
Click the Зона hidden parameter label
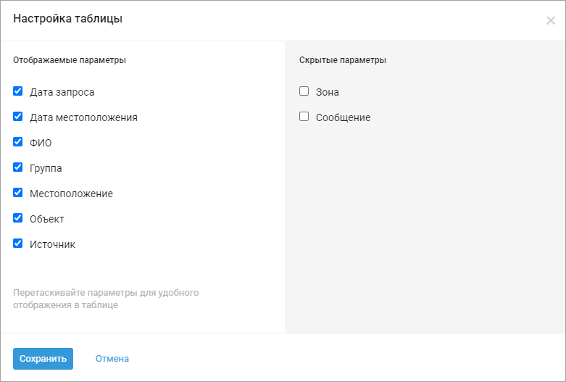point(328,92)
